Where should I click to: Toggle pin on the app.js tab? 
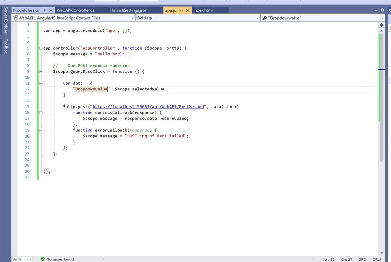181,10
